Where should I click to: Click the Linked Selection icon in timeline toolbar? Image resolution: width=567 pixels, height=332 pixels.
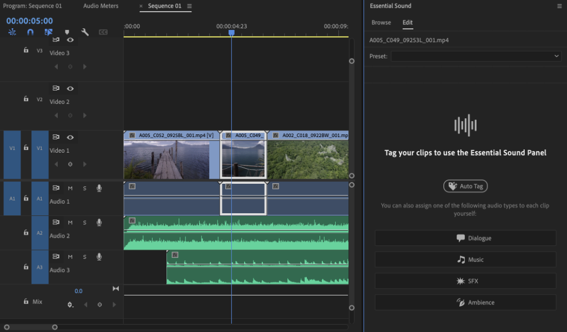[x=12, y=32]
